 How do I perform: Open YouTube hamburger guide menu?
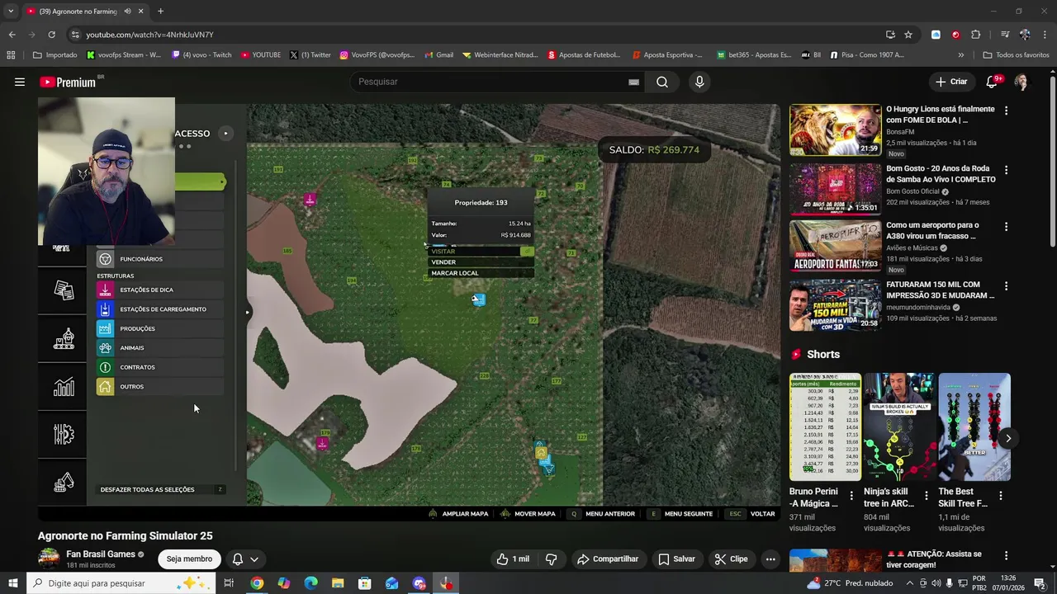click(x=20, y=82)
